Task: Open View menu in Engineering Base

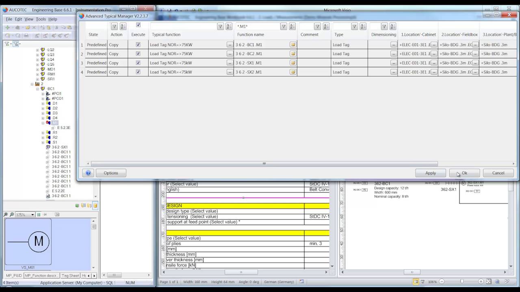Action: (29, 19)
